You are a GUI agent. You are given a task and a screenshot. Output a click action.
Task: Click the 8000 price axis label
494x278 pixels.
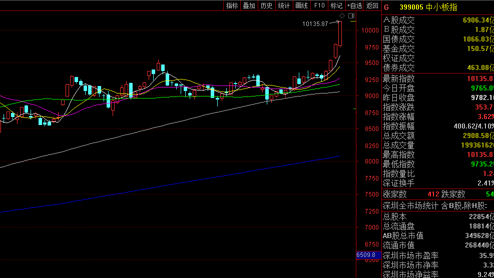372,161
